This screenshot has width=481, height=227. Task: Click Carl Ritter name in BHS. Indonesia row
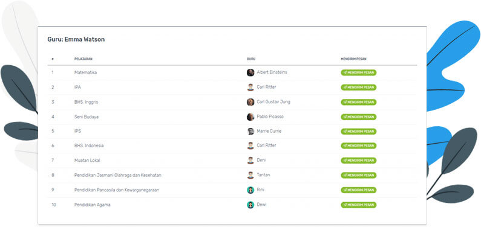pyautogui.click(x=267, y=145)
